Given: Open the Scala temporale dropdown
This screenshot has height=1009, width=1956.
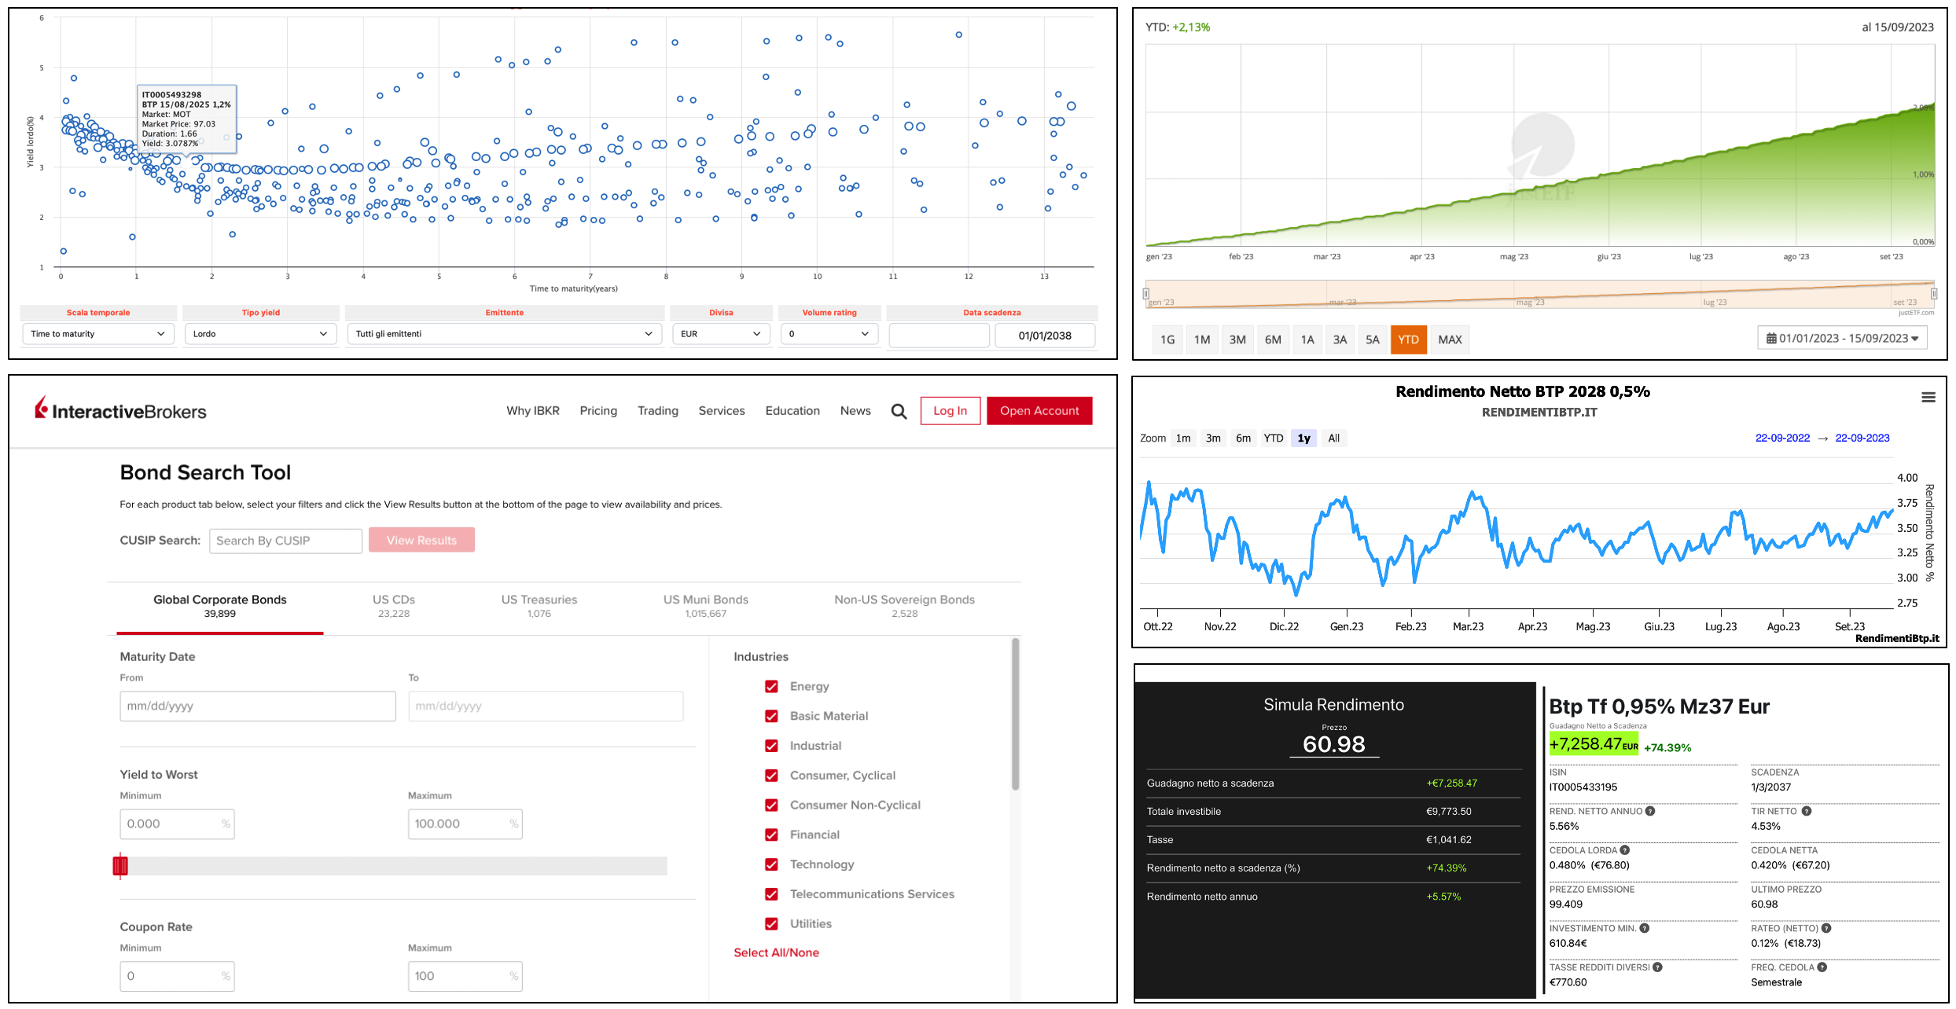Looking at the screenshot, I should 98,334.
